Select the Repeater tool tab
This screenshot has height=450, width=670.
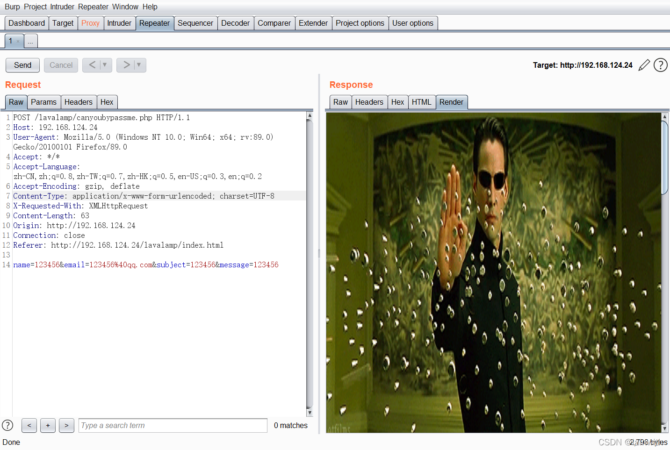click(154, 23)
